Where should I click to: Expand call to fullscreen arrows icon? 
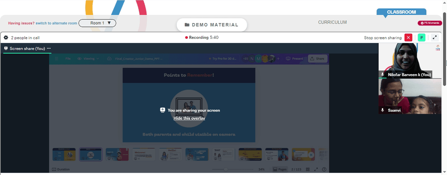435,37
